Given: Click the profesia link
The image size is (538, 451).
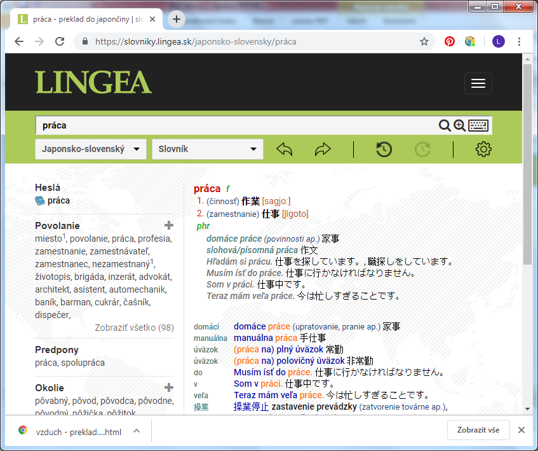Looking at the screenshot, I should (x=153, y=239).
